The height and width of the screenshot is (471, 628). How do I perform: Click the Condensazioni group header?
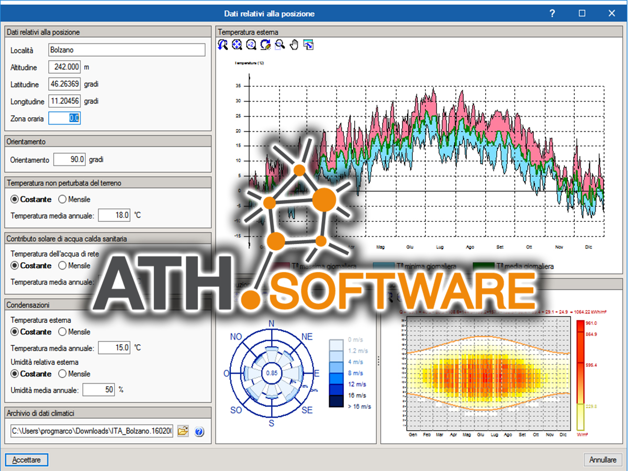pyautogui.click(x=107, y=305)
